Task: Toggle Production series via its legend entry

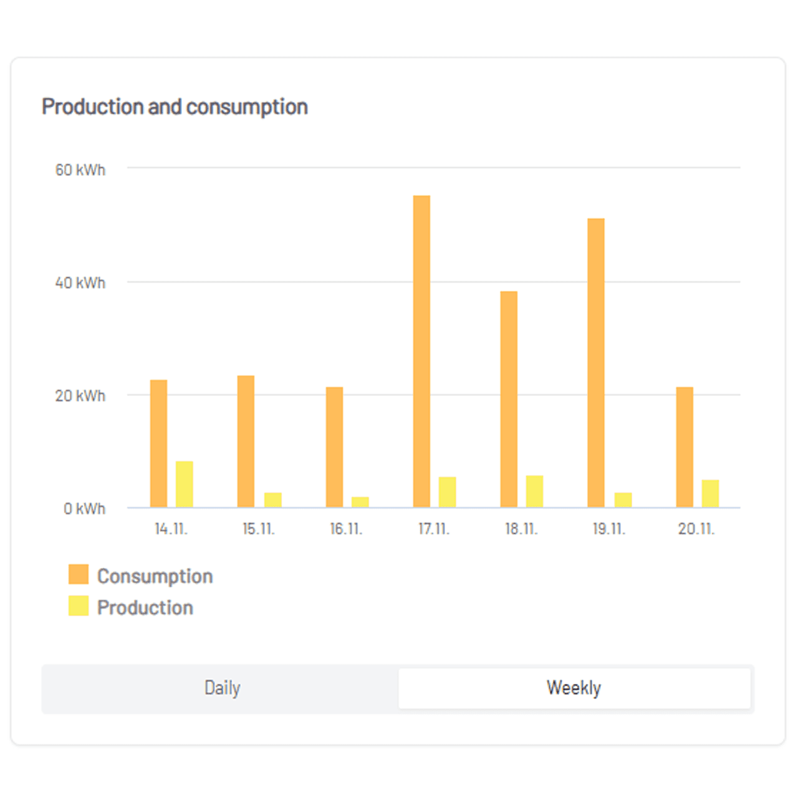Action: pyautogui.click(x=145, y=607)
